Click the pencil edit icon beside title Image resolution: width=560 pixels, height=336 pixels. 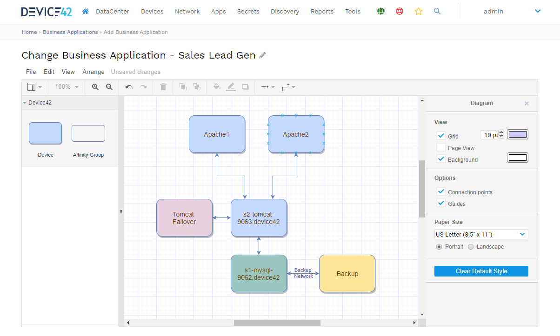pyautogui.click(x=263, y=55)
